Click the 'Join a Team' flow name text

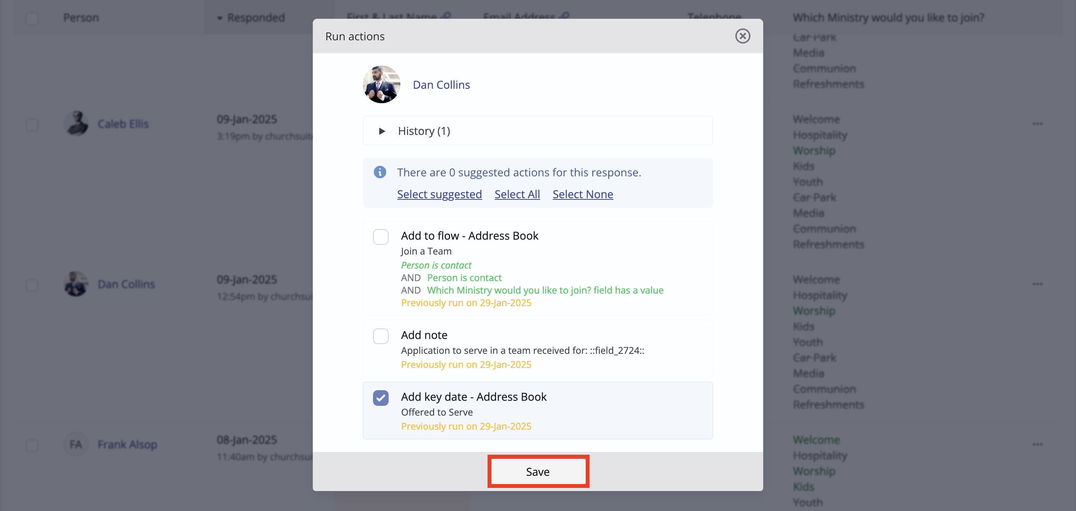[426, 251]
